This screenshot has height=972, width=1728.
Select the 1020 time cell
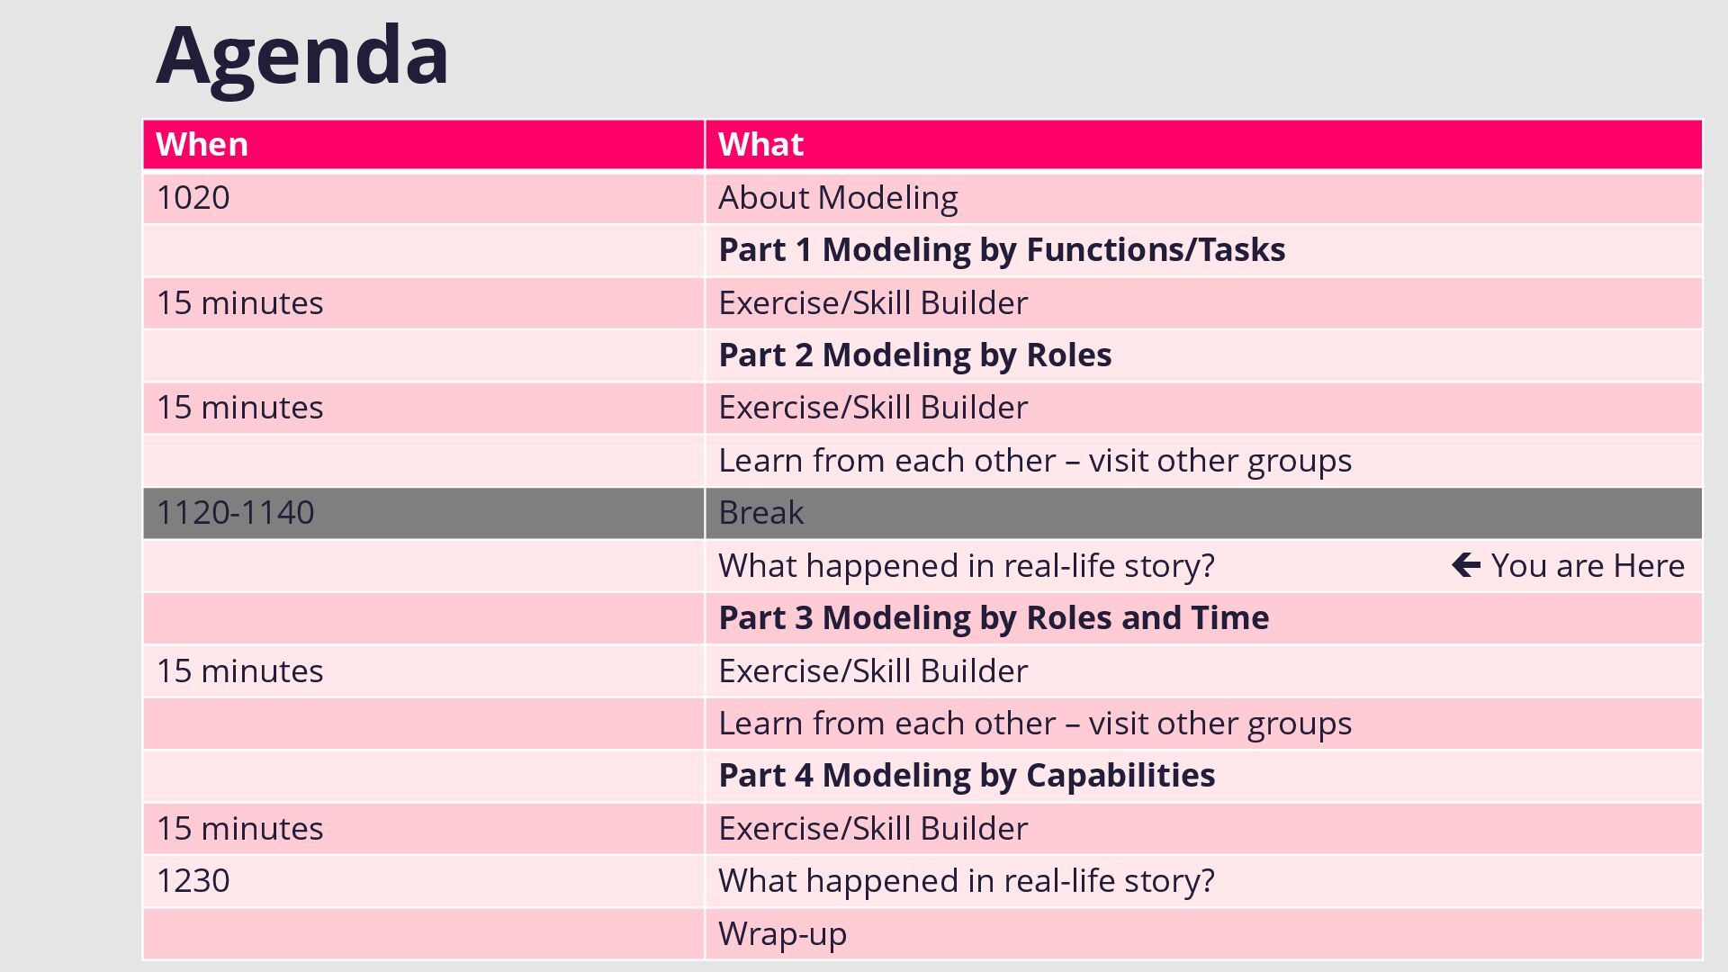point(424,198)
